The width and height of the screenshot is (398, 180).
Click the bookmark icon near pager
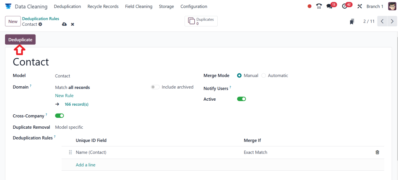pos(352,22)
